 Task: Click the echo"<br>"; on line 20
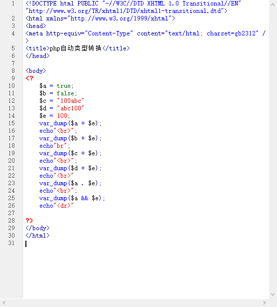(58, 161)
